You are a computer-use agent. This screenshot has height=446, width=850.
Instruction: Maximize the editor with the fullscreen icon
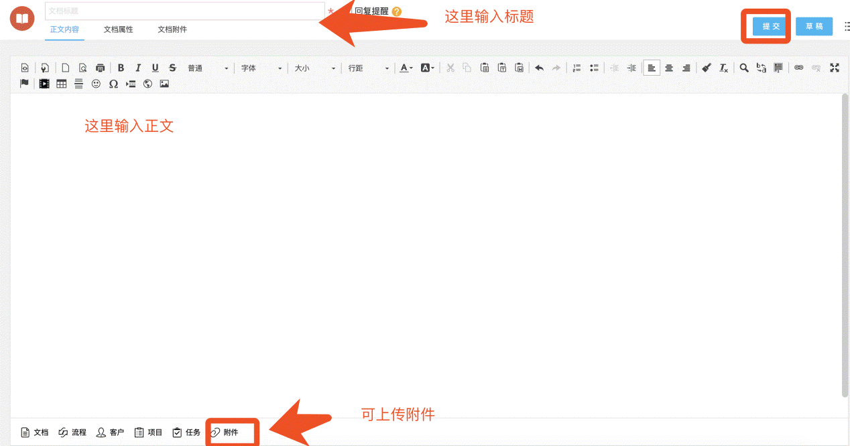tap(834, 68)
